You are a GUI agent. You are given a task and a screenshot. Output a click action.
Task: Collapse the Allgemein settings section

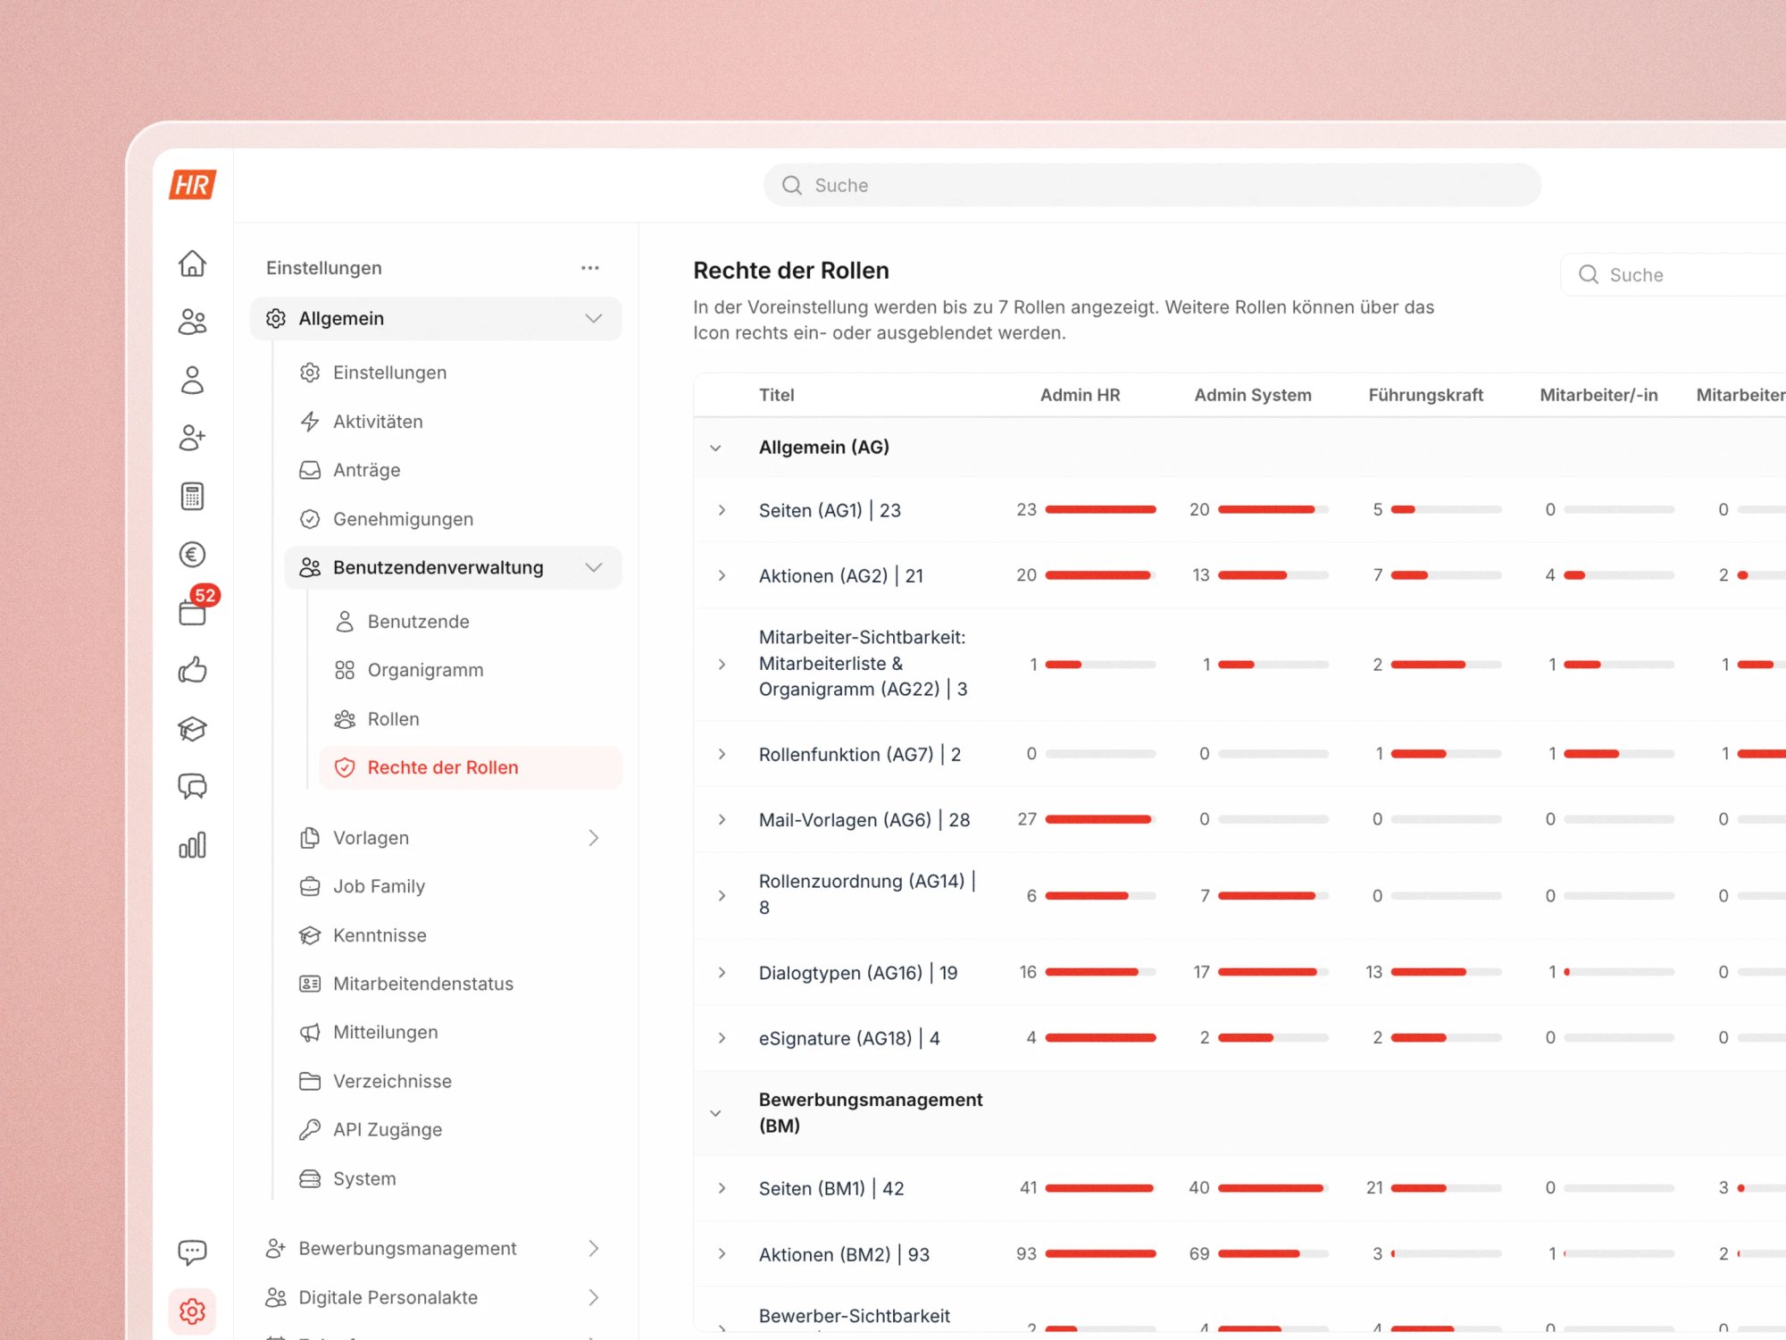click(x=593, y=319)
